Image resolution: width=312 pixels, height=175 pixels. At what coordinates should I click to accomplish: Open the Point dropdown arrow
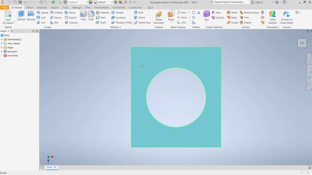click(189, 17)
